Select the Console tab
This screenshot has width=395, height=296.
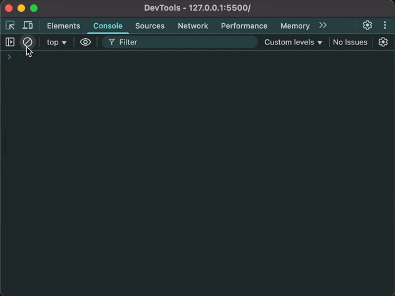[108, 26]
